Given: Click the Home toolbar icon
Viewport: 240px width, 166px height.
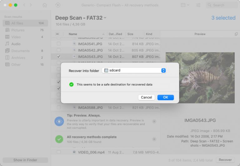Looking at the screenshot, I should (x=45, y=5).
